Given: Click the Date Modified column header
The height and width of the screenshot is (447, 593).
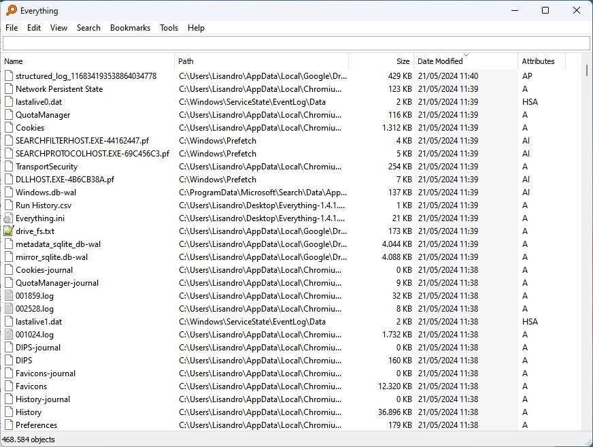Looking at the screenshot, I should click(466, 61).
